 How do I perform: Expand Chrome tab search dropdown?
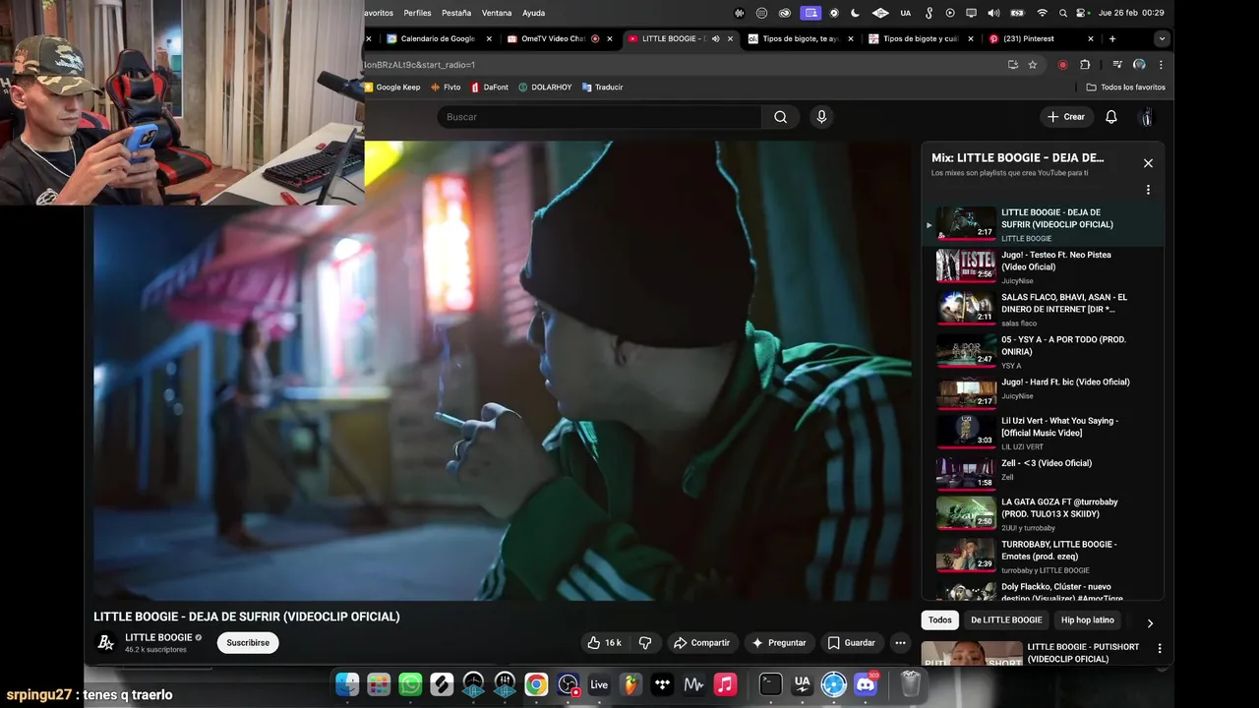coord(1162,39)
